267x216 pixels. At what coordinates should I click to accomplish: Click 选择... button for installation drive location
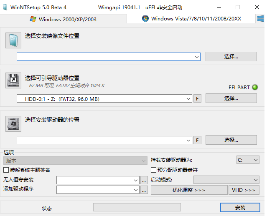coord(231,140)
